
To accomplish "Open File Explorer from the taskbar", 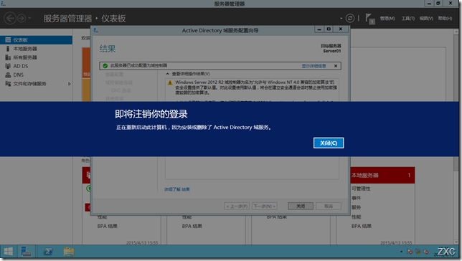I will coord(69,252).
